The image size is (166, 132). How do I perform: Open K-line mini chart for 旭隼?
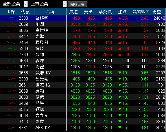[x=12, y=103]
